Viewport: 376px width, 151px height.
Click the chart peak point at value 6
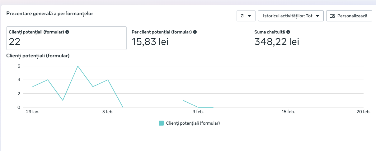[x=78, y=66]
